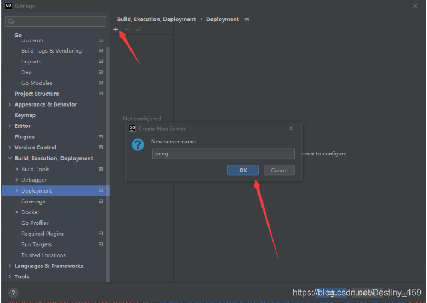
Task: Select Required Plugins settings item
Action: (x=43, y=234)
